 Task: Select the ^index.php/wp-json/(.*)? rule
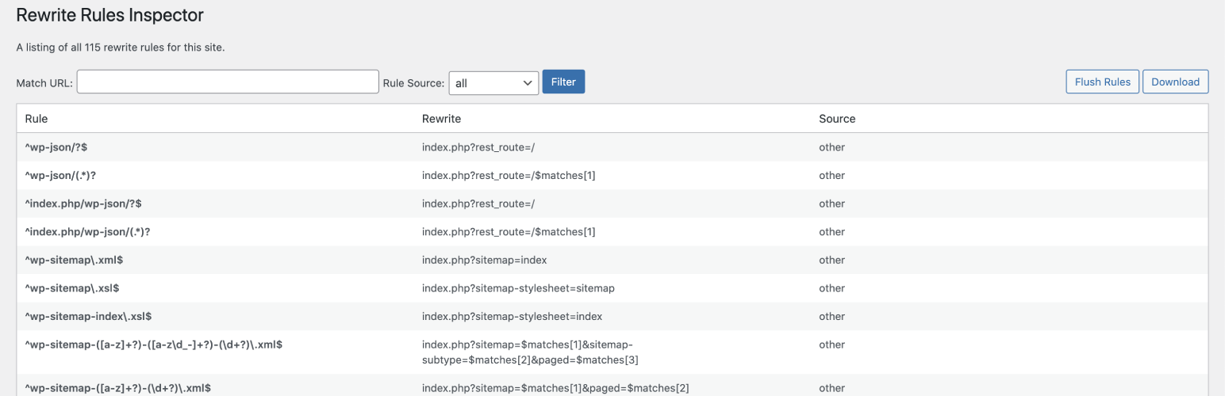(x=88, y=232)
